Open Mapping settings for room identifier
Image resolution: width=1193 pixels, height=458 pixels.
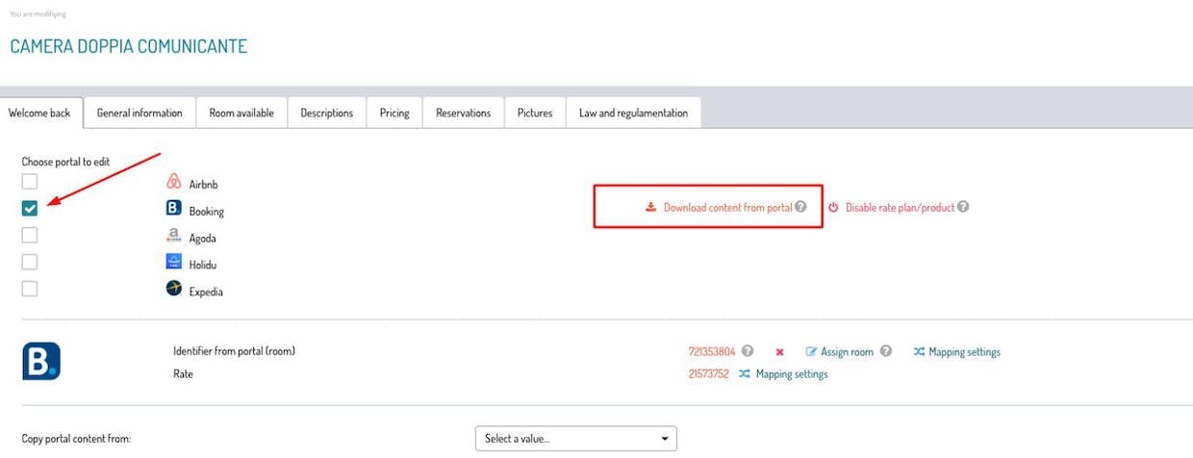(964, 352)
